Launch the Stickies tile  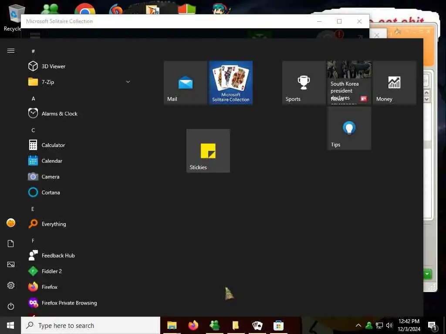(x=208, y=151)
